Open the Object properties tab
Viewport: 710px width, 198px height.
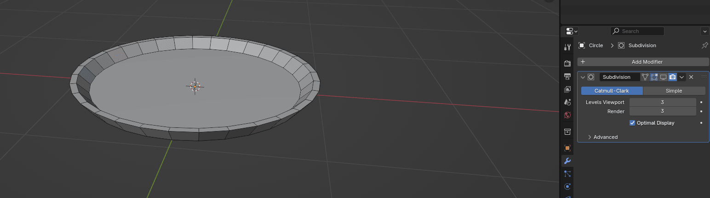coord(567,148)
